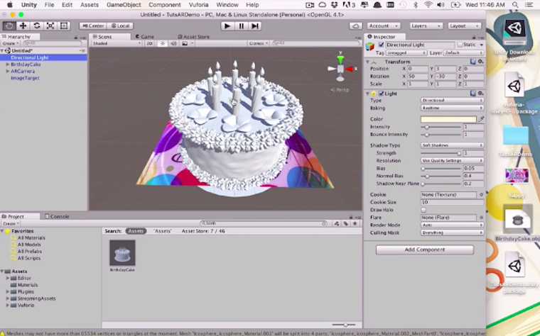
Task: Expand the BirthdayCake hierarchy item
Action: (x=8, y=65)
